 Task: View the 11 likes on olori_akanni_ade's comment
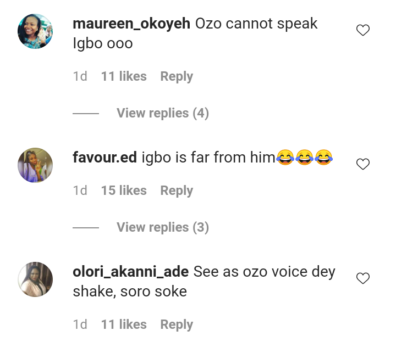click(124, 324)
